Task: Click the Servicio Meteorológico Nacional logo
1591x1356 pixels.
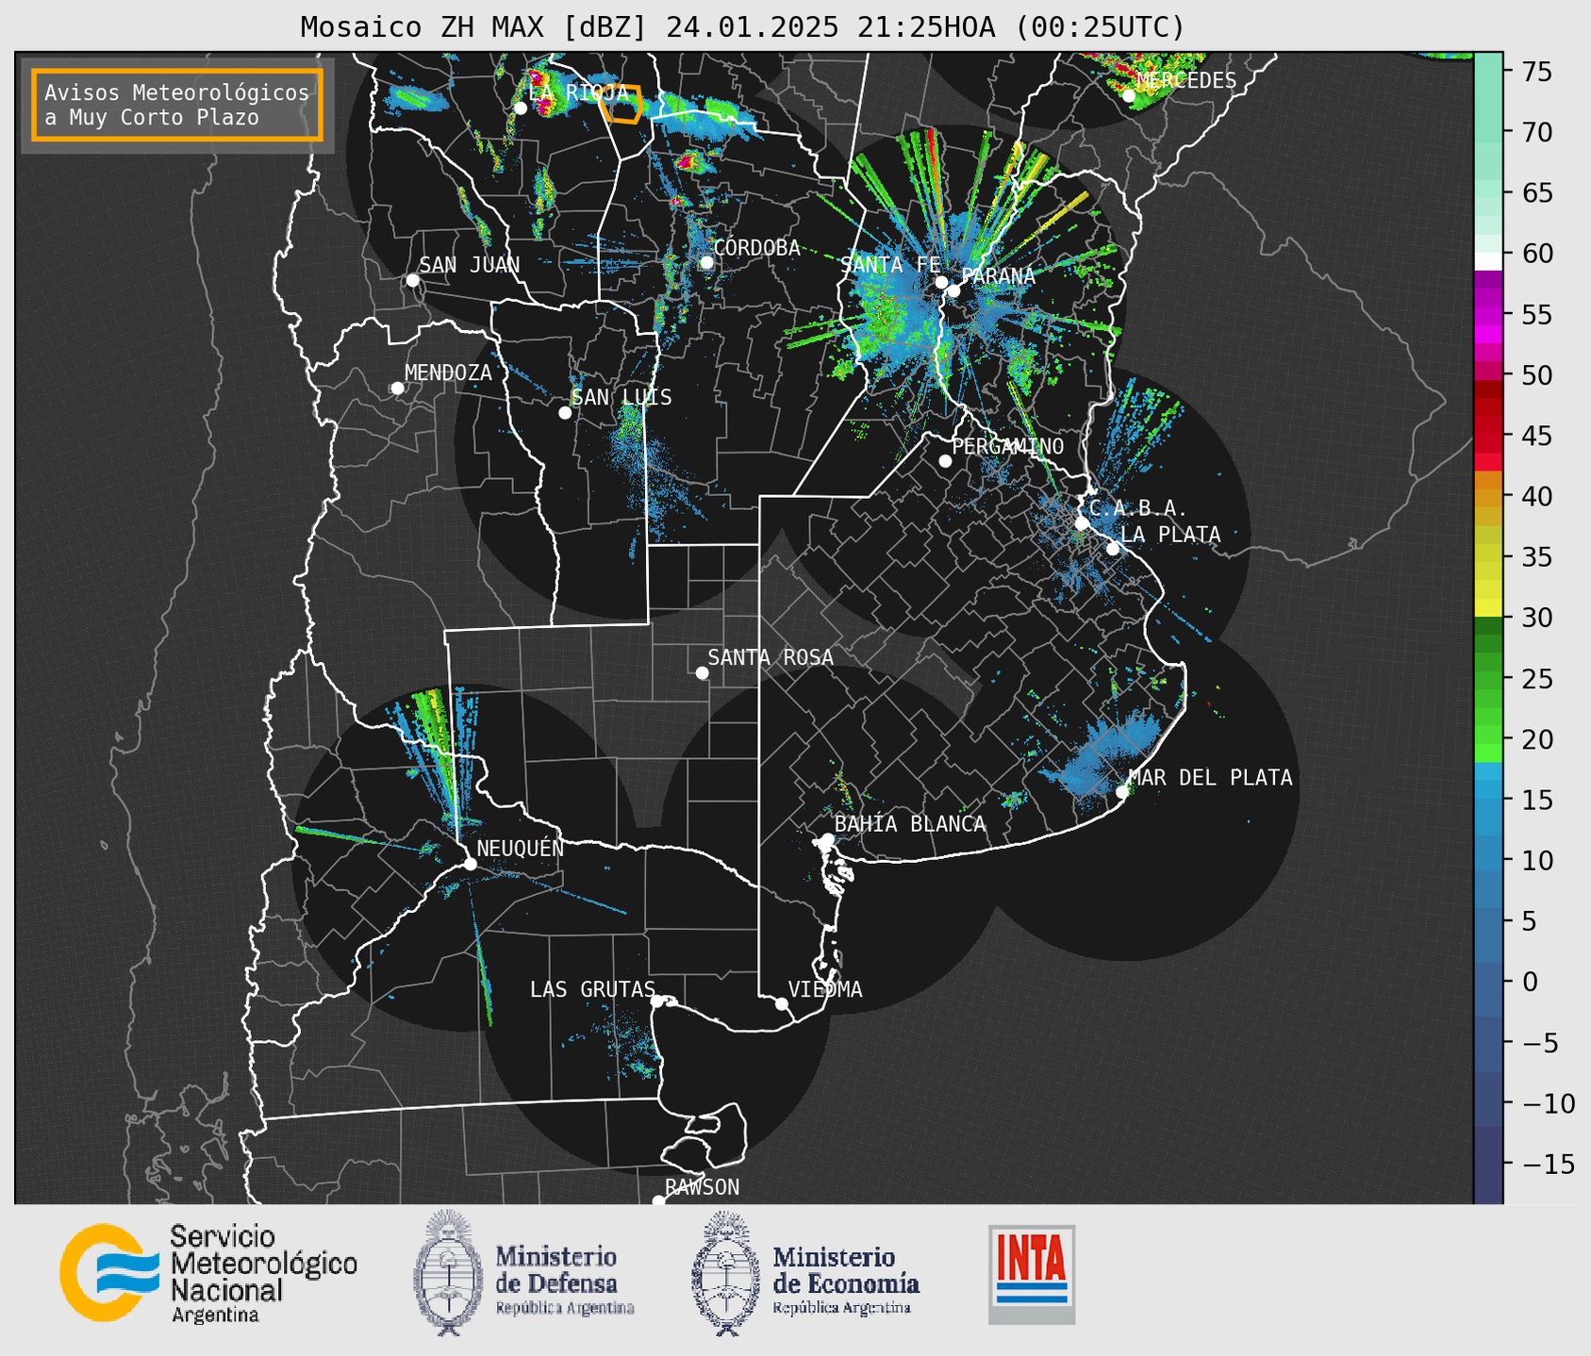Action: point(208,1273)
